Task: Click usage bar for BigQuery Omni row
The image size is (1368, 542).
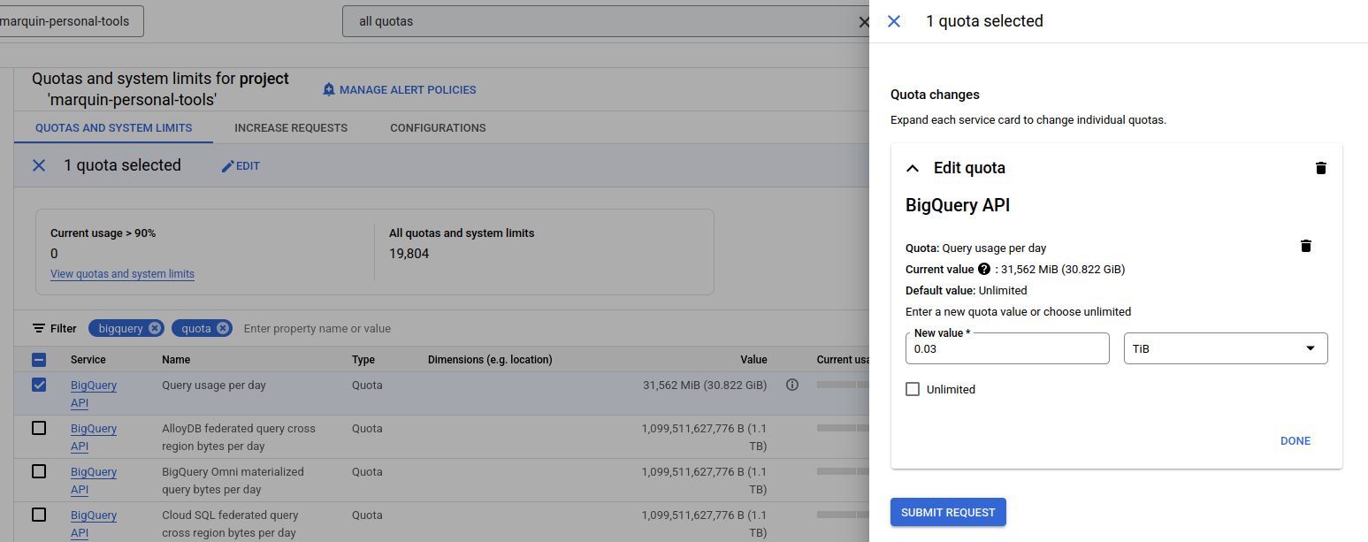Action: (x=843, y=471)
